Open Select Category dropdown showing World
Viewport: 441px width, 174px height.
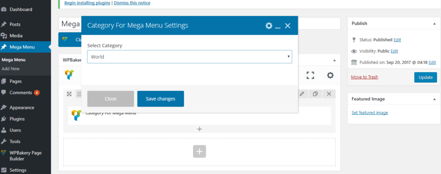(189, 57)
